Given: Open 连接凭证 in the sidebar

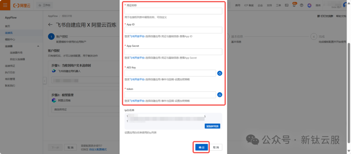Looking at the screenshot, I should tap(10, 66).
